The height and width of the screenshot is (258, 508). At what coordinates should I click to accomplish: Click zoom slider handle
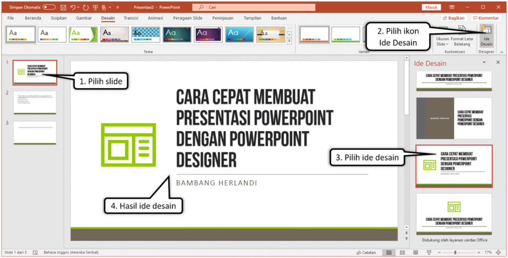point(455,252)
